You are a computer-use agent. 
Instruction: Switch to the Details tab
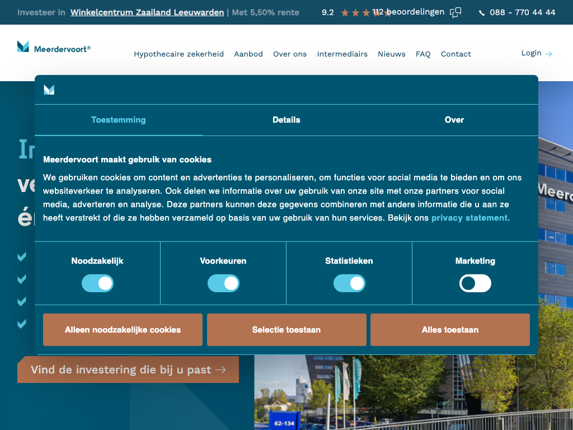(x=286, y=120)
